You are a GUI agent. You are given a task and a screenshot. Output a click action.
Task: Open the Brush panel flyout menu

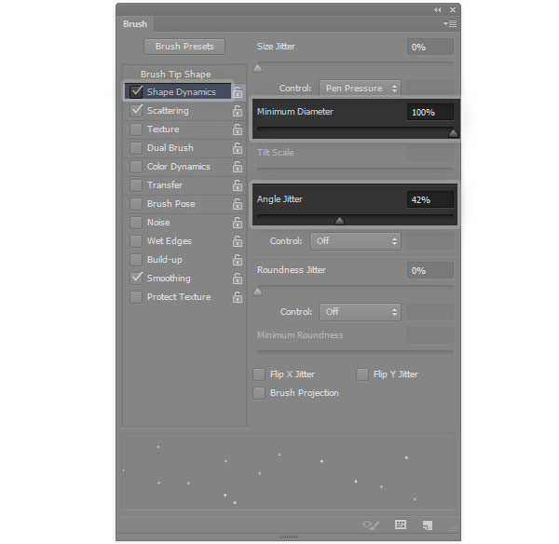450,24
